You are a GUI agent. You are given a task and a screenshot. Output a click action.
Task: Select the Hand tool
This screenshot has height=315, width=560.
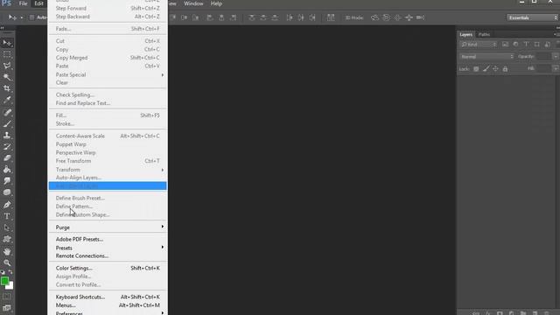[7, 251]
